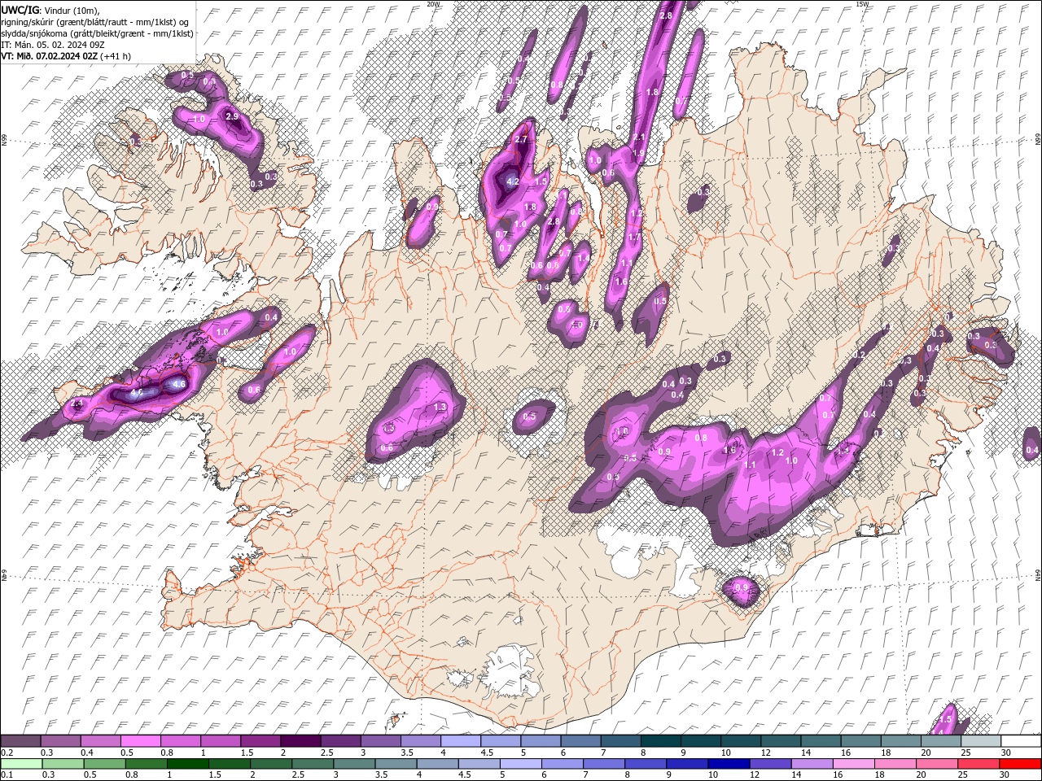The image size is (1042, 781).
Task: Click the 'slydda/snjókoma' legend description line
Action: click(x=98, y=33)
